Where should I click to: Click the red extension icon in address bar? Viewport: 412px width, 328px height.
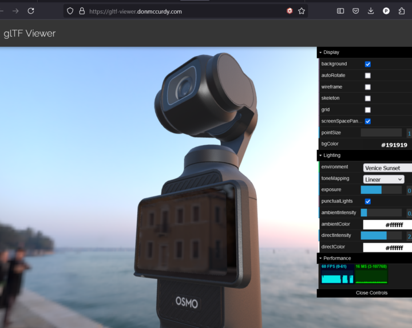(x=290, y=11)
